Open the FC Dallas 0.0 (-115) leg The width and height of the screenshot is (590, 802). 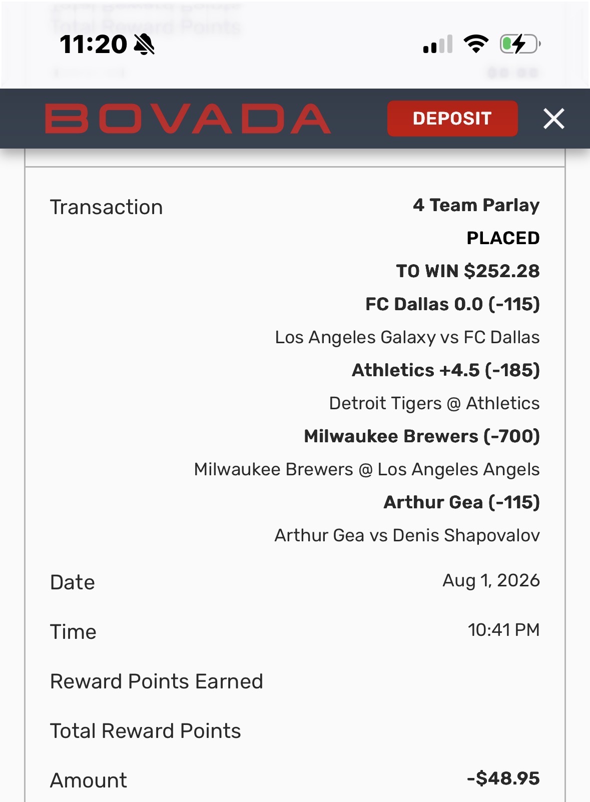click(452, 304)
